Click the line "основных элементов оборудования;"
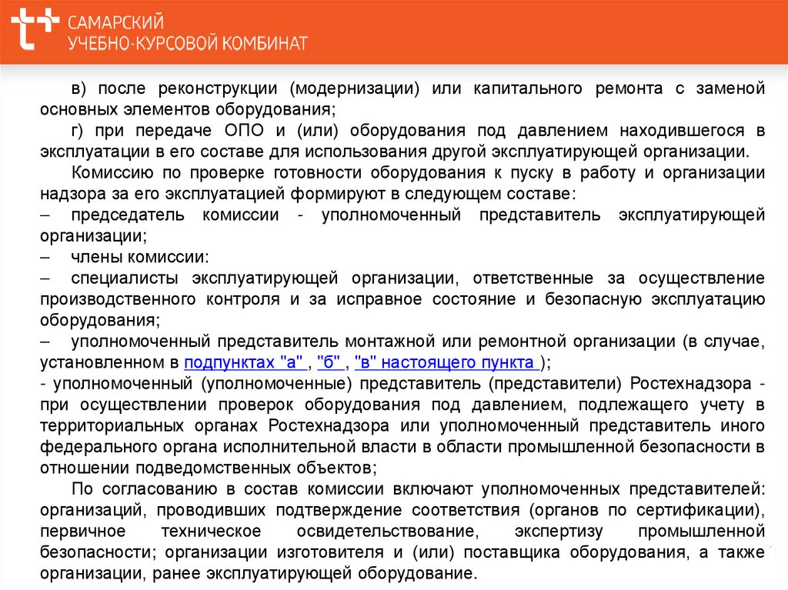 [188, 109]
